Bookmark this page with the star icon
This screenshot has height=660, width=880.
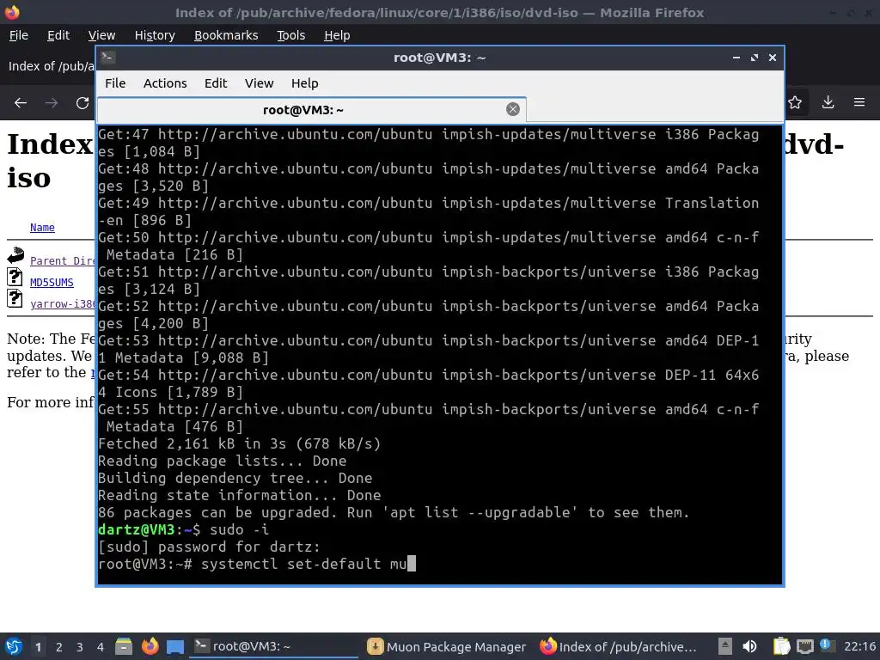click(795, 102)
